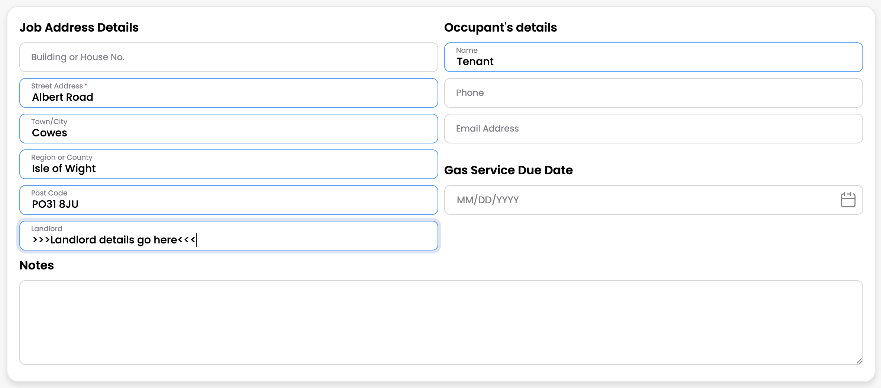Edit the Post Code field PO31 8JU

click(x=229, y=200)
